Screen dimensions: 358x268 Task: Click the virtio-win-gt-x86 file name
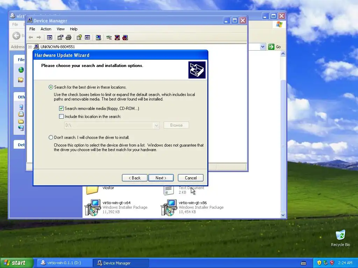coord(193,203)
